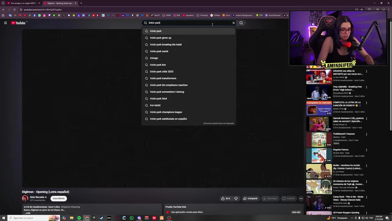Open options menu for Troy, Gabriella Breaking Free
Viewport: 392px width, 221px height.
point(366,87)
